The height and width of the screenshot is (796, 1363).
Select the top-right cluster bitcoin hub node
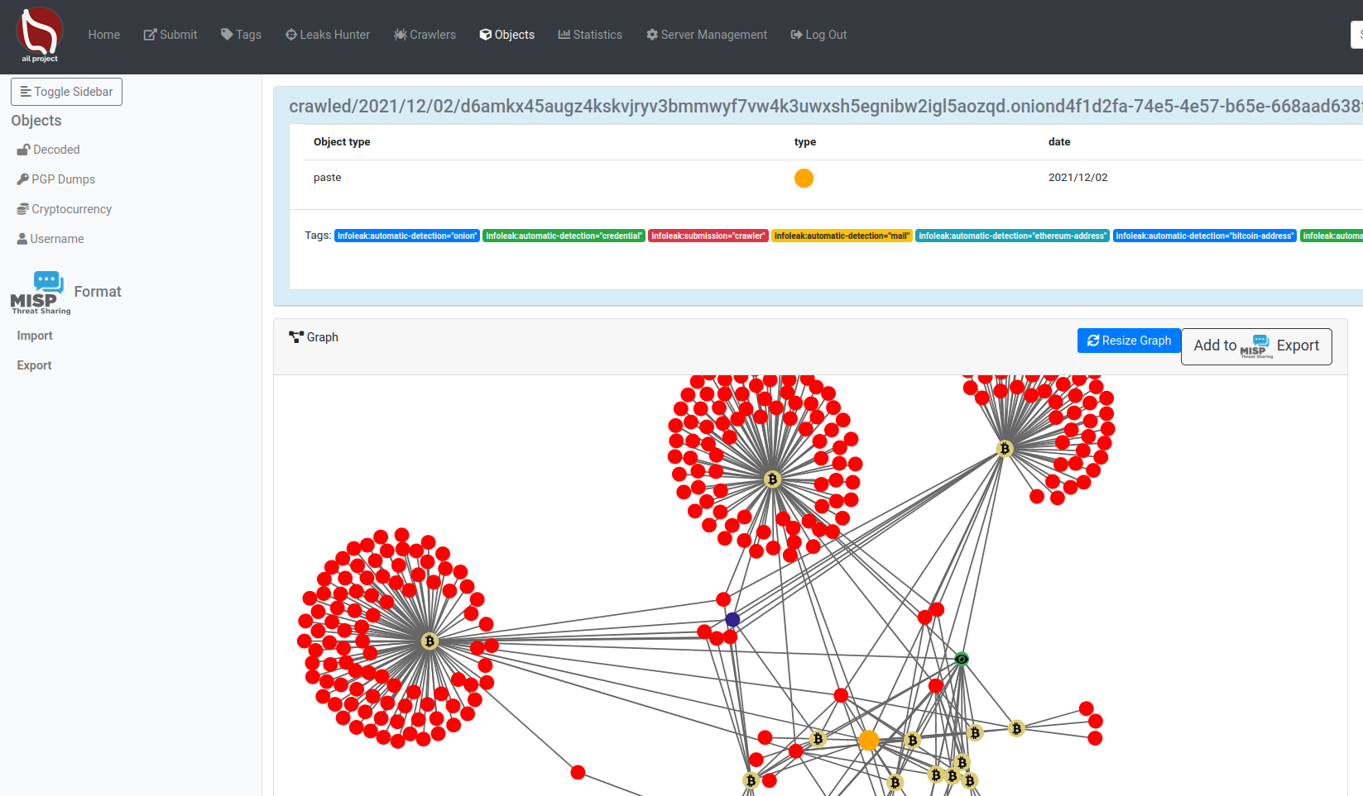[x=1005, y=449]
